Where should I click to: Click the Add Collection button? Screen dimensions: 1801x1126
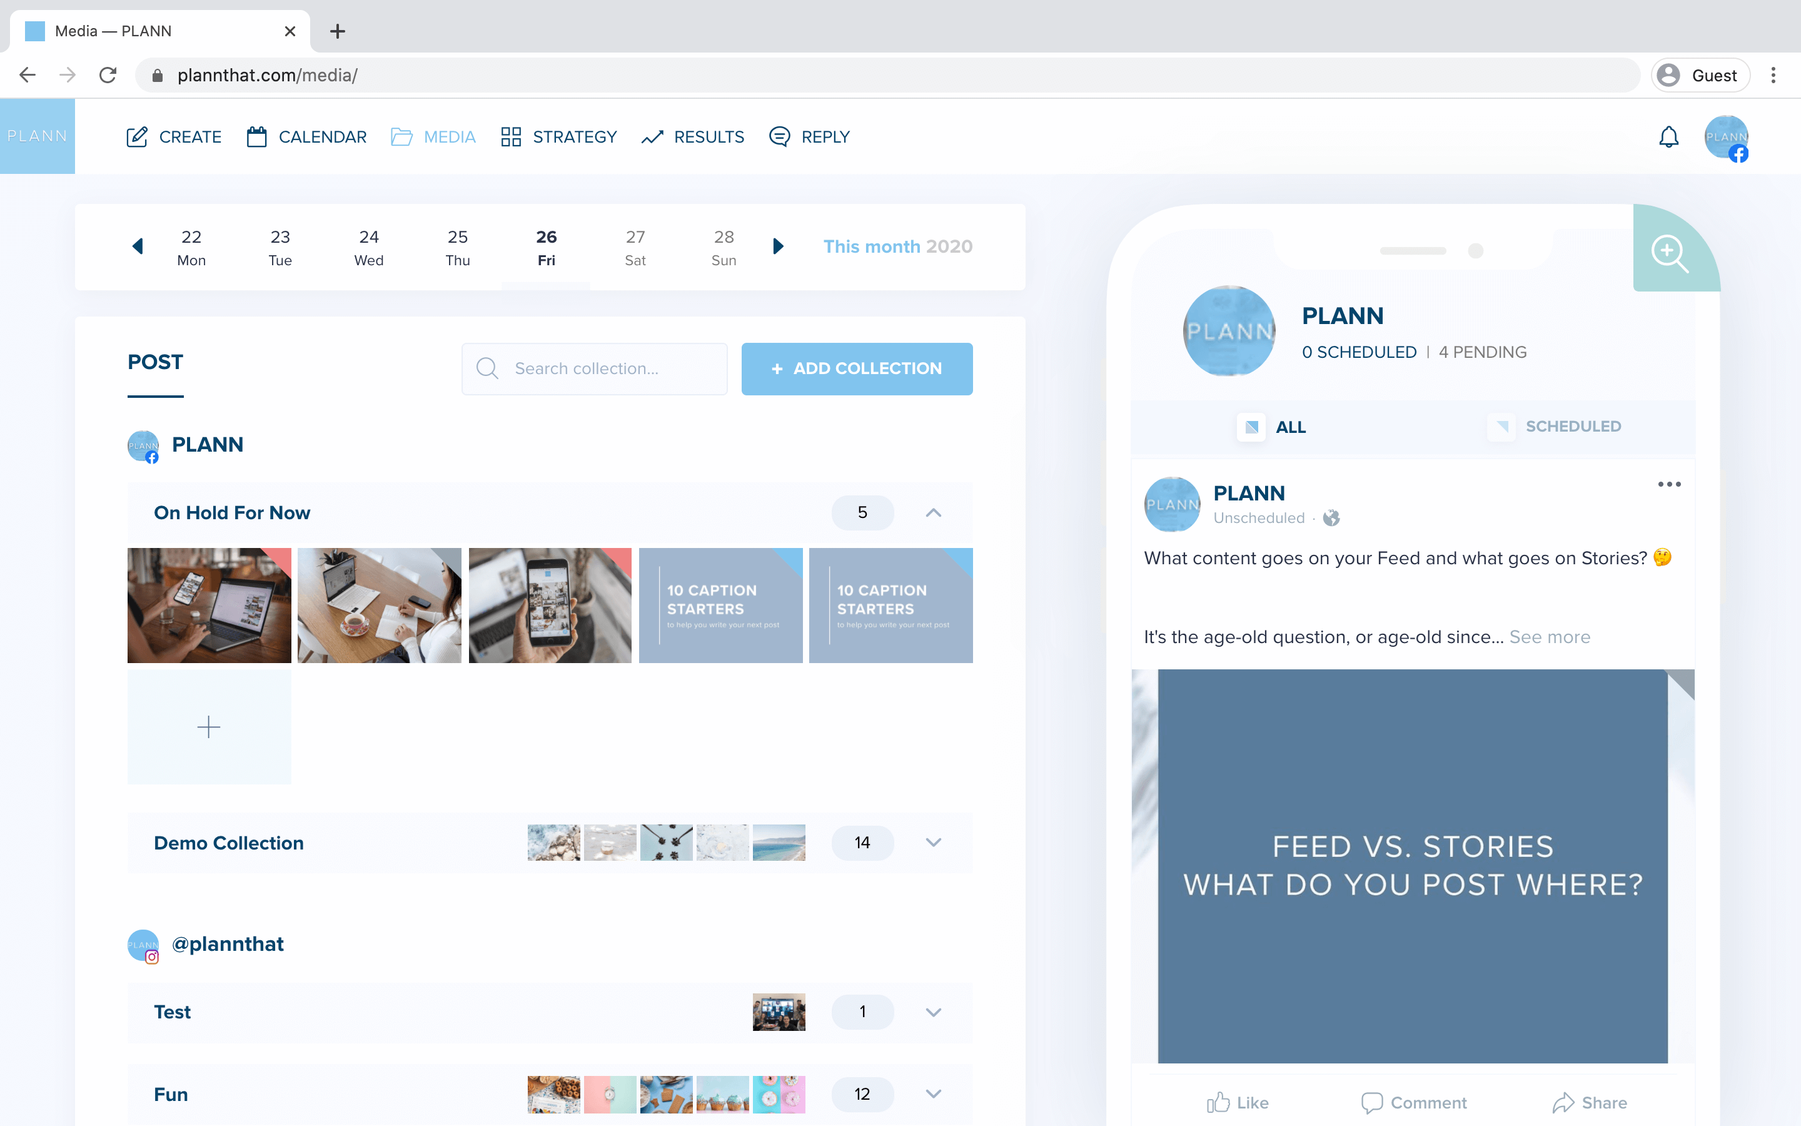point(857,368)
